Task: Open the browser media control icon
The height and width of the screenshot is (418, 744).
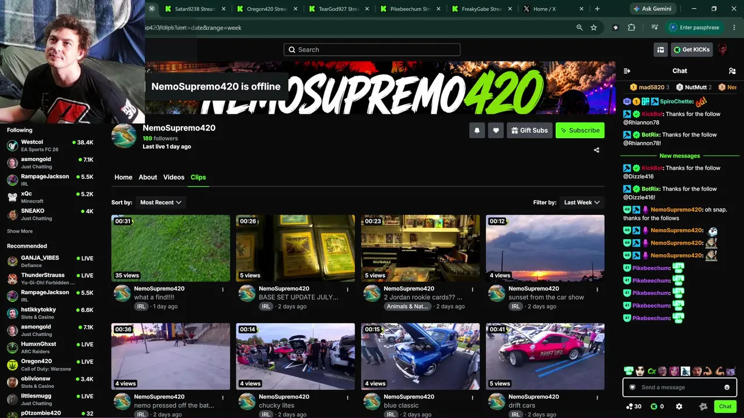Action: pyautogui.click(x=654, y=27)
